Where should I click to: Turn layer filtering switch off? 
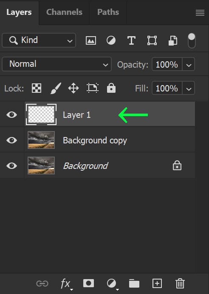[x=192, y=40]
